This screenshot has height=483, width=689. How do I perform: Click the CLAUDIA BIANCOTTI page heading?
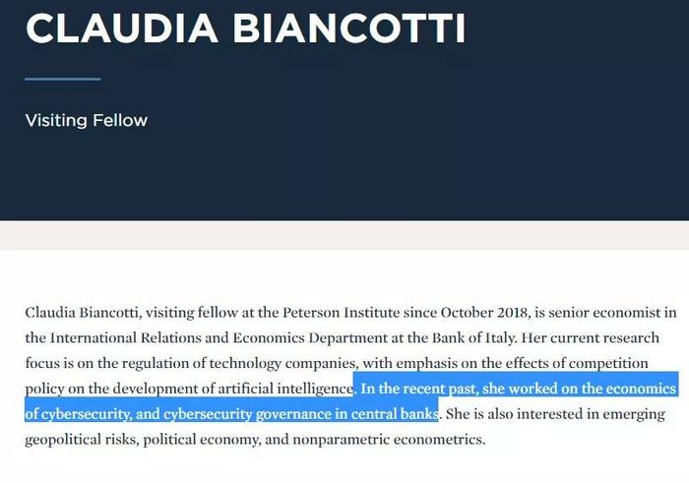[x=245, y=29]
